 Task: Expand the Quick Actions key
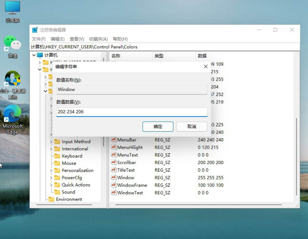tap(51, 185)
